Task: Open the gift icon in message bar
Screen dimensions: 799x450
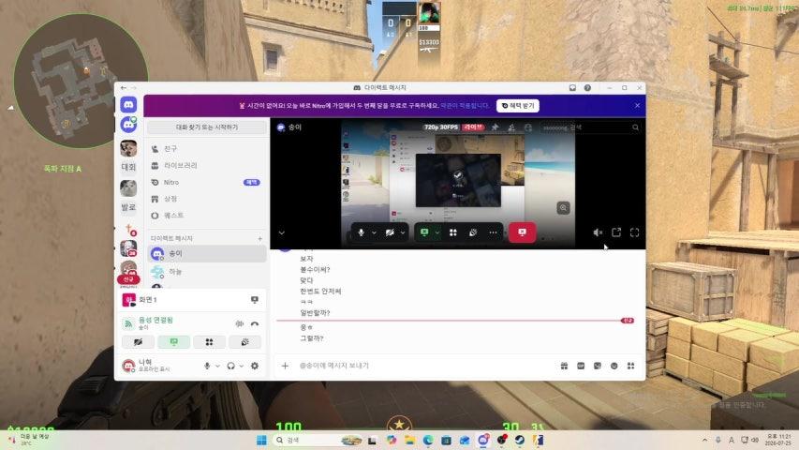Action: (564, 366)
